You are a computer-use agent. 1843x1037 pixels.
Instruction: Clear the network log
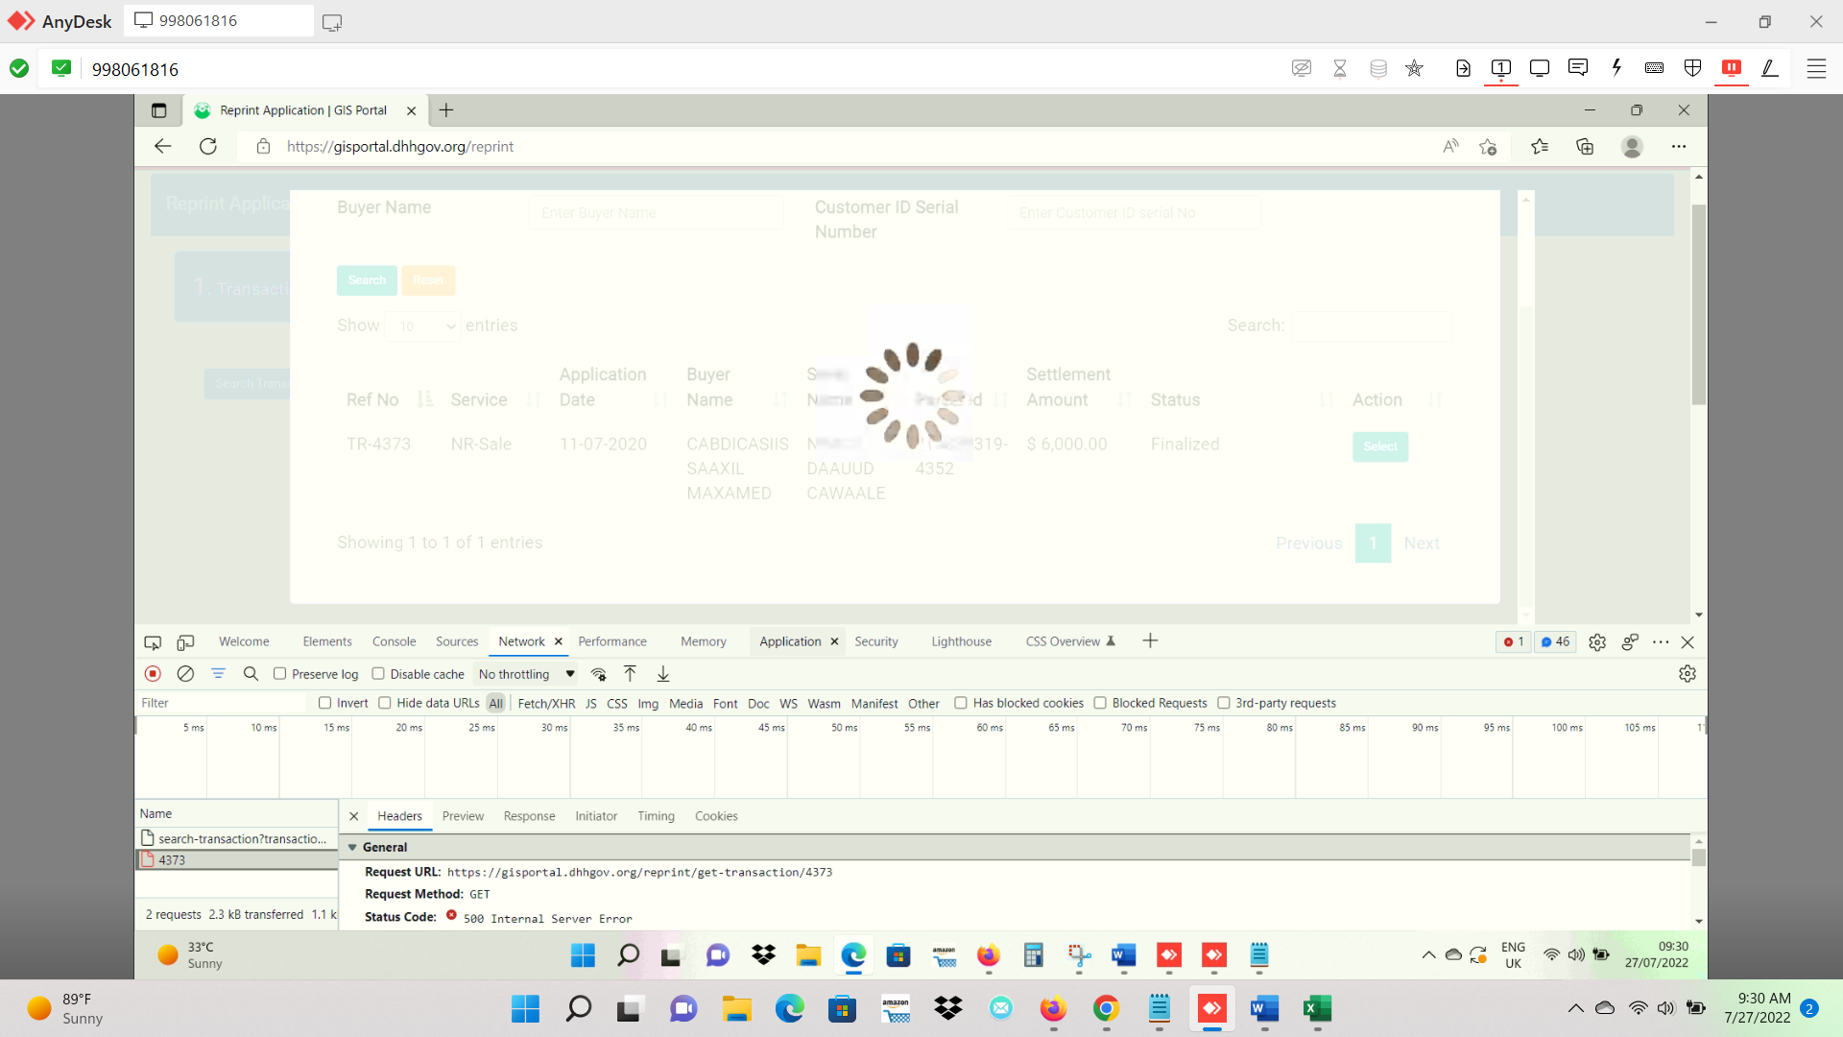pos(185,674)
